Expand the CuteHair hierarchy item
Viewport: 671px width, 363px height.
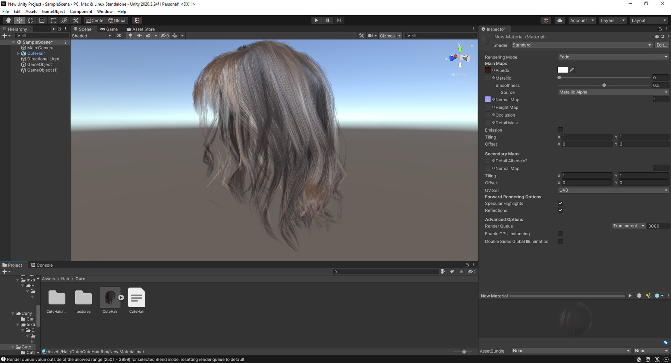pos(18,54)
